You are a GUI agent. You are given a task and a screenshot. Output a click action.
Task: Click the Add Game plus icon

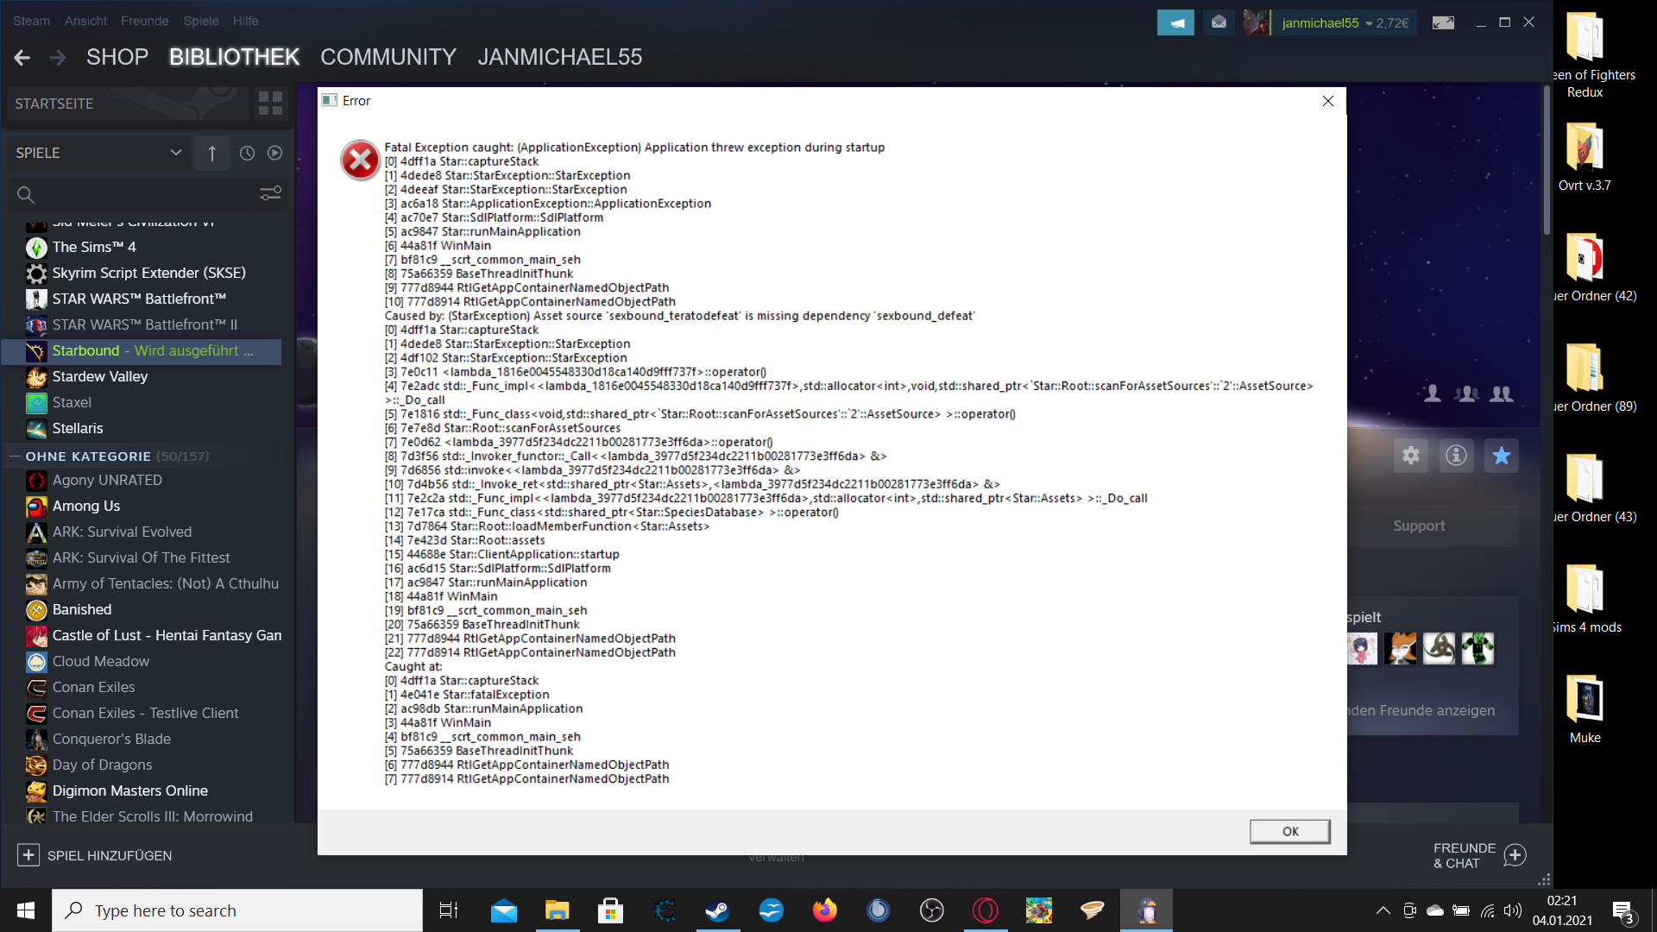28,855
